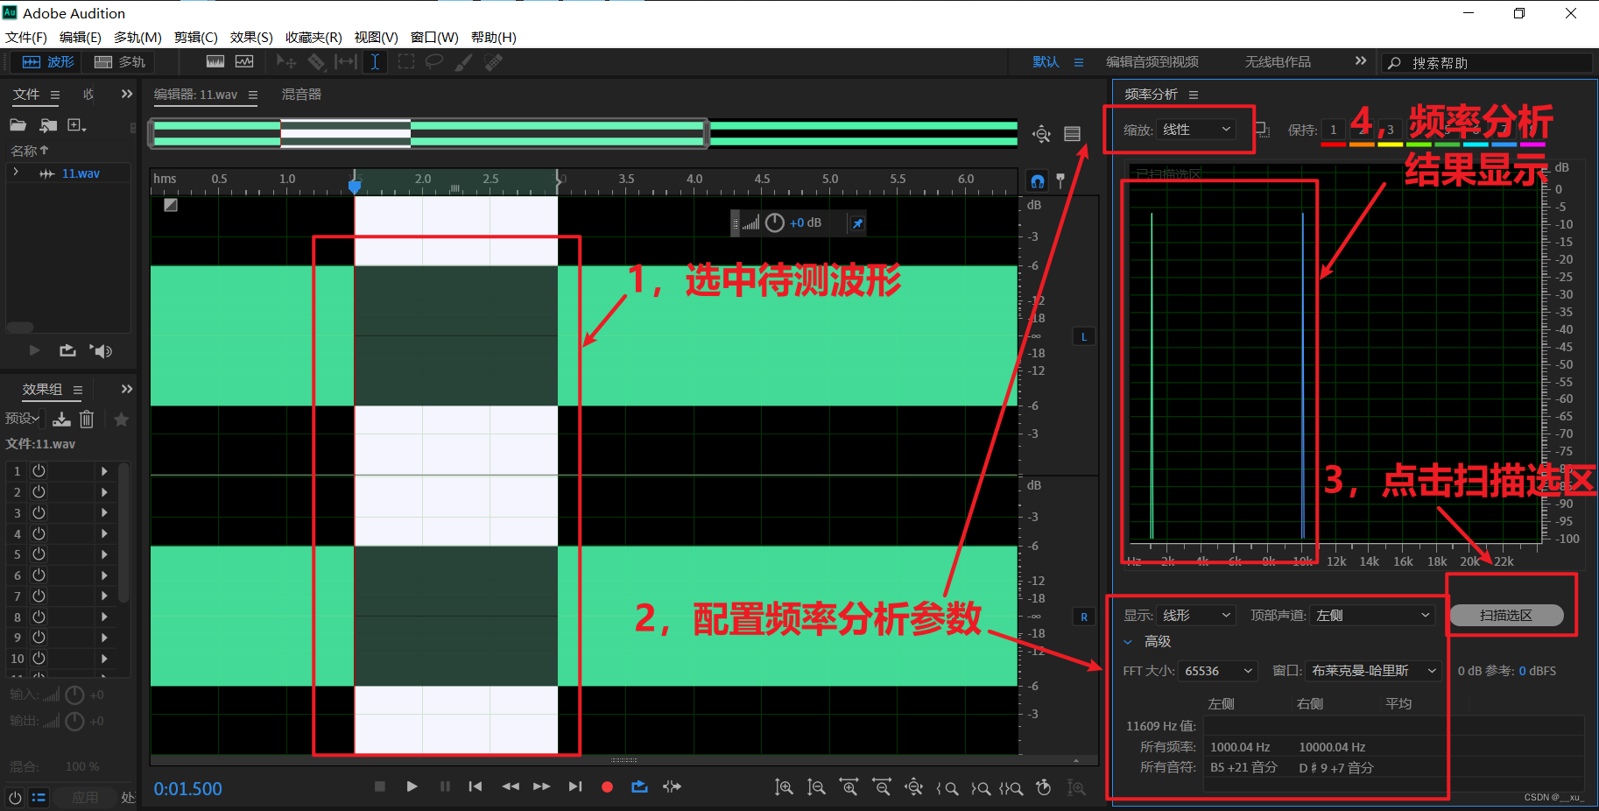Toggle the right channel R button
This screenshot has height=811, width=1599.
tap(1084, 617)
